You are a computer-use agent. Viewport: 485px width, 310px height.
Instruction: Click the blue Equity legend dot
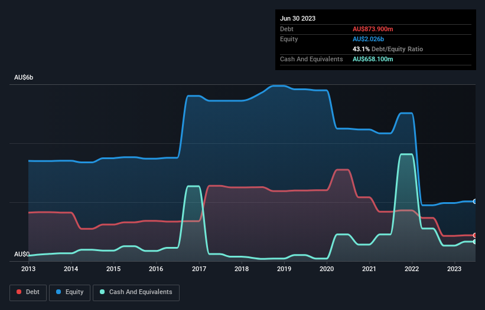click(x=58, y=292)
